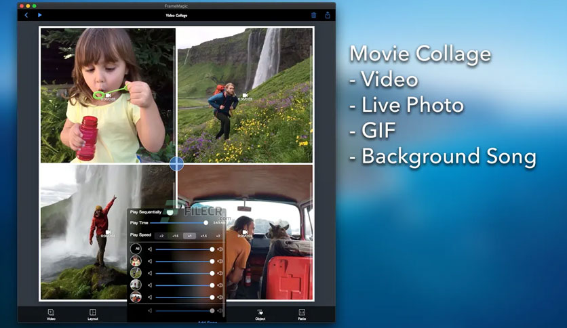Open the Video tab in bottom toolbar
567x328 pixels.
coord(51,314)
